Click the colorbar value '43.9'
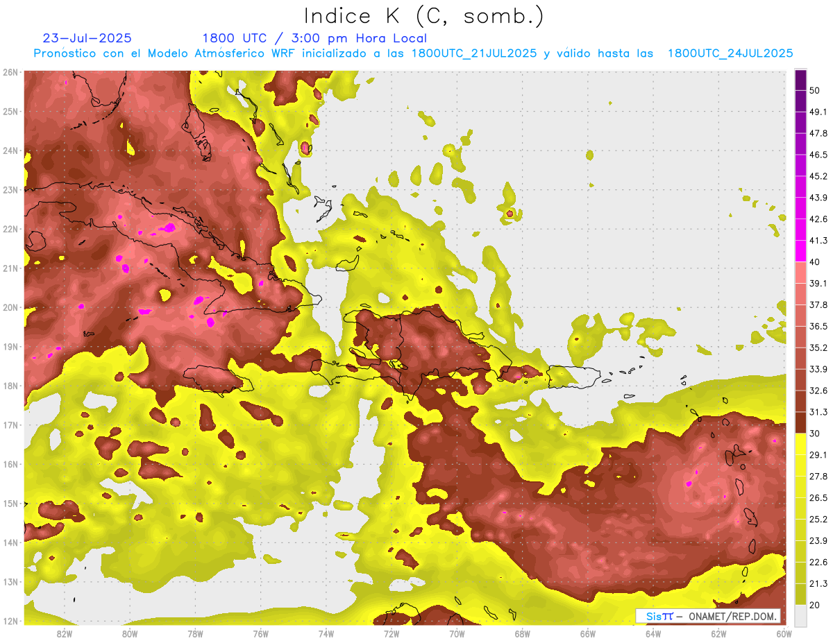The image size is (833, 643). tap(818, 198)
